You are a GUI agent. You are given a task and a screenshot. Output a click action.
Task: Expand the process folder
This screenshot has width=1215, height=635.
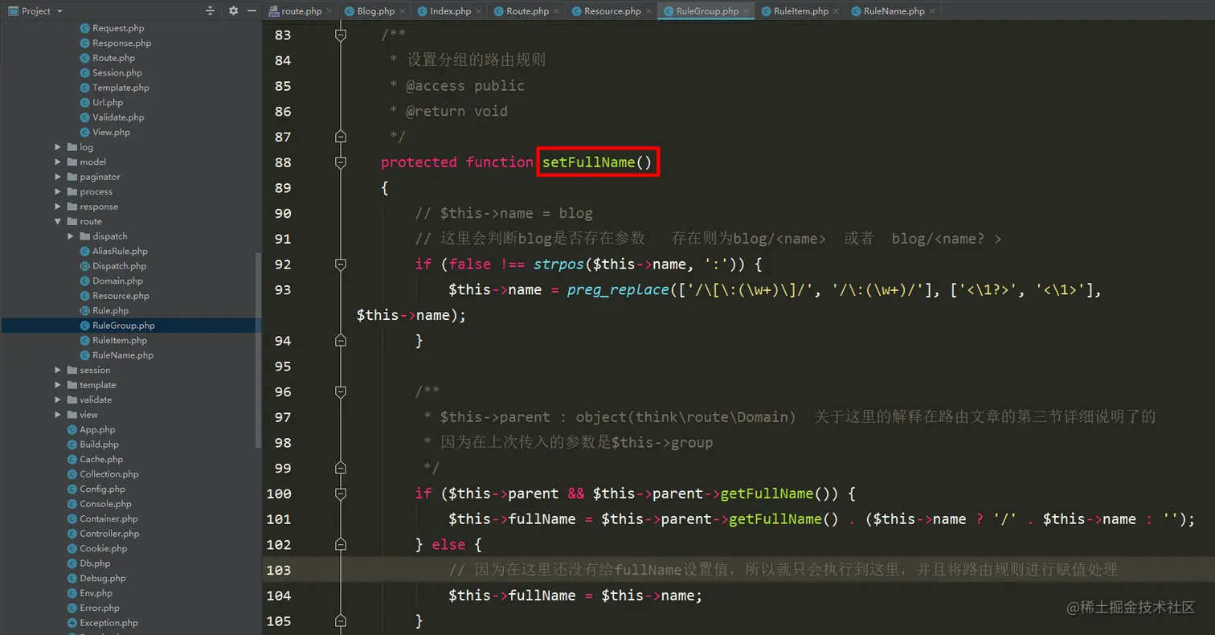(x=58, y=191)
